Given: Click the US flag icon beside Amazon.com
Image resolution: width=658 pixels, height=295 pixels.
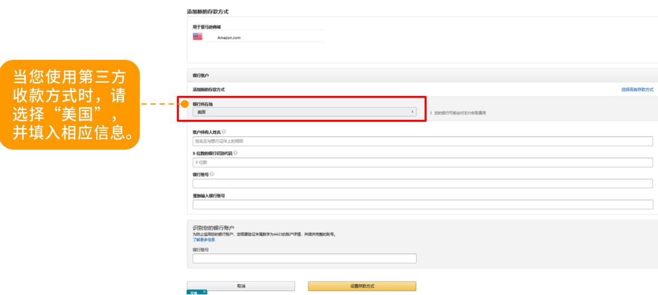Looking at the screenshot, I should click(x=197, y=37).
